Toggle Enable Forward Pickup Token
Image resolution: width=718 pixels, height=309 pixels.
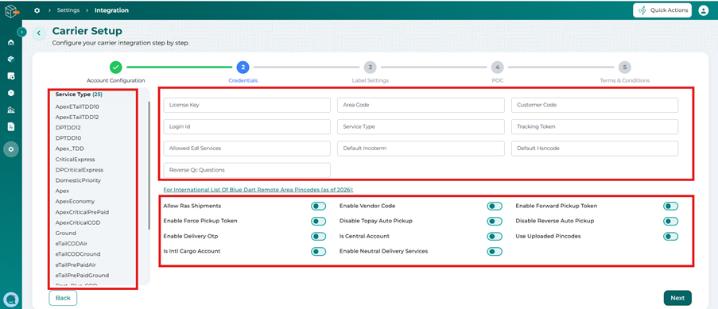pos(671,207)
